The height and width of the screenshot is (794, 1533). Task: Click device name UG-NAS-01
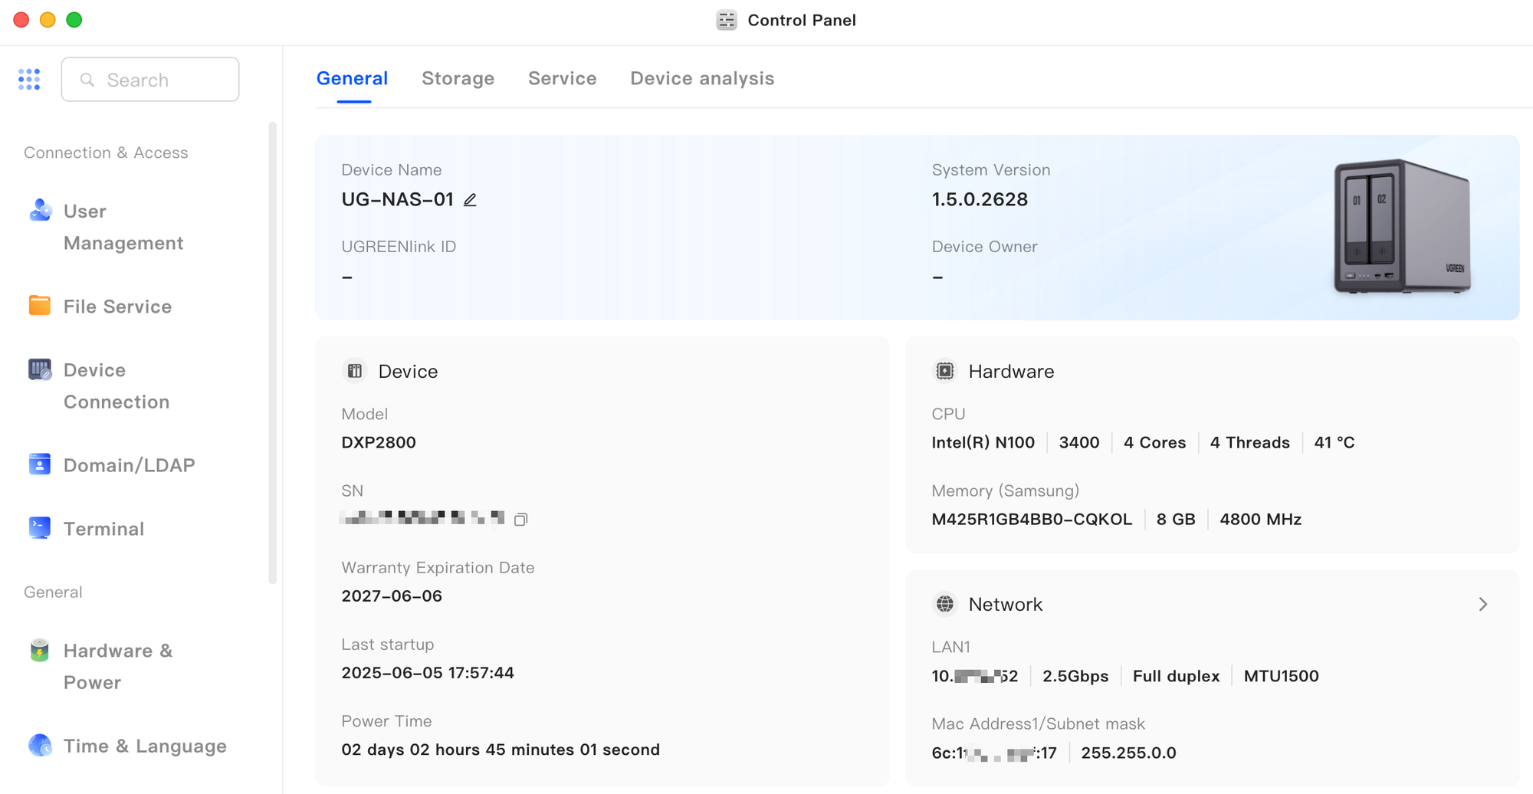tap(397, 199)
